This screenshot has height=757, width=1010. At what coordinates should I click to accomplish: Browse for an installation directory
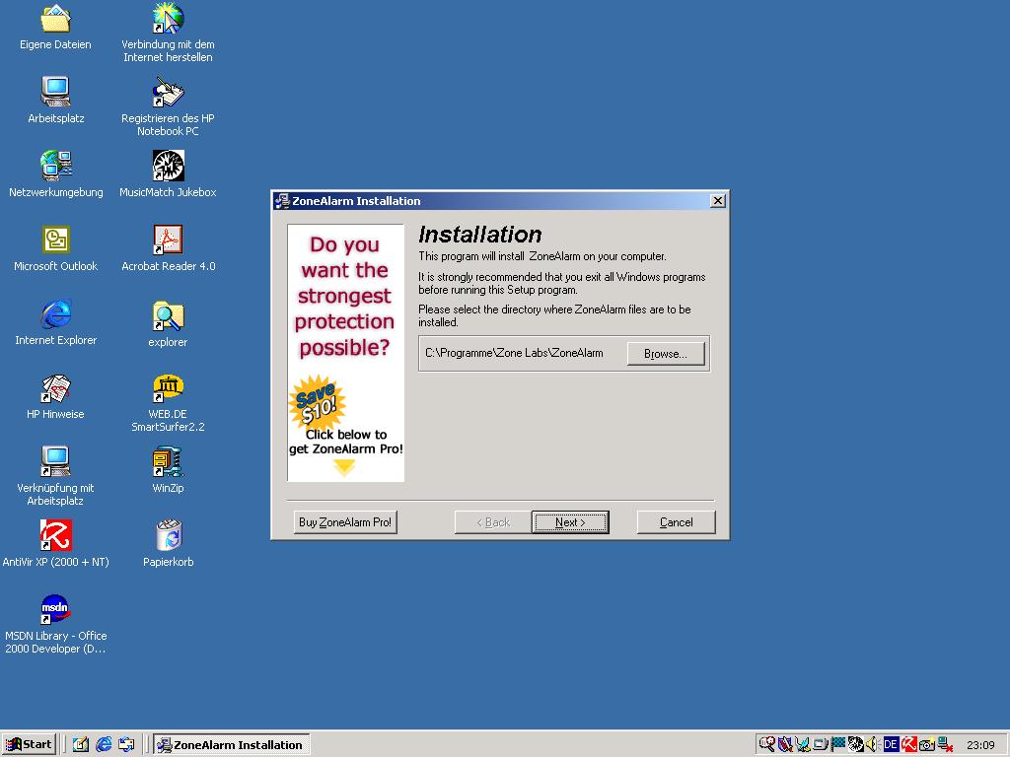click(666, 354)
